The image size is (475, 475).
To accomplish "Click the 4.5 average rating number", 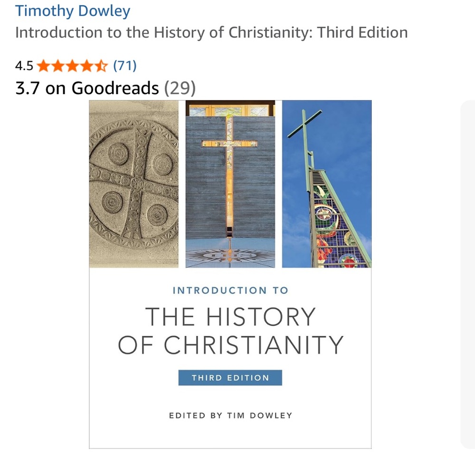I will tap(24, 66).
